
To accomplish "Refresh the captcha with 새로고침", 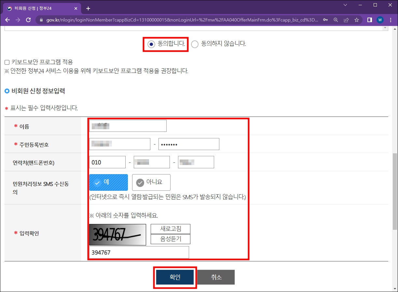I will (170, 229).
